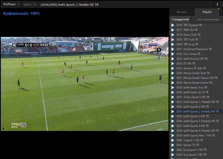Select channel text 3017. TGRT EU TR
This screenshot has height=159, width=223.
pos(187,30)
